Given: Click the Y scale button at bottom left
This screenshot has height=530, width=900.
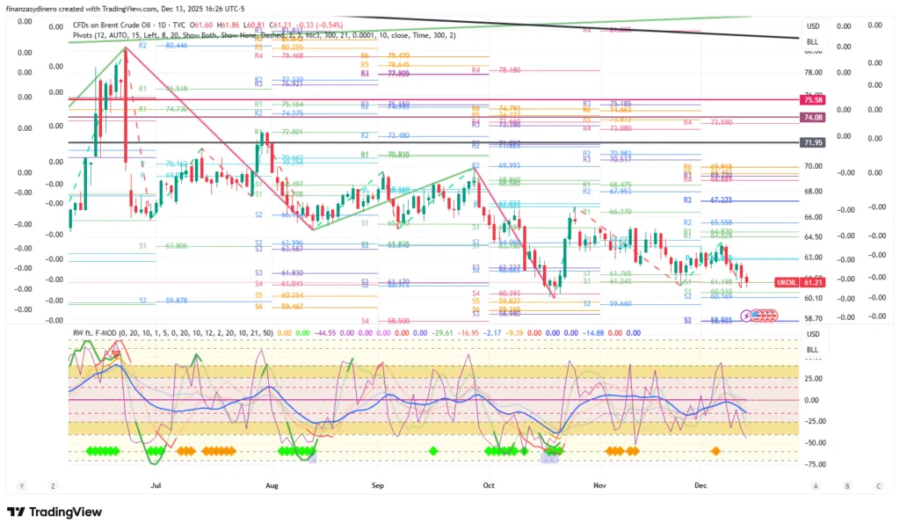Looking at the screenshot, I should (x=19, y=485).
